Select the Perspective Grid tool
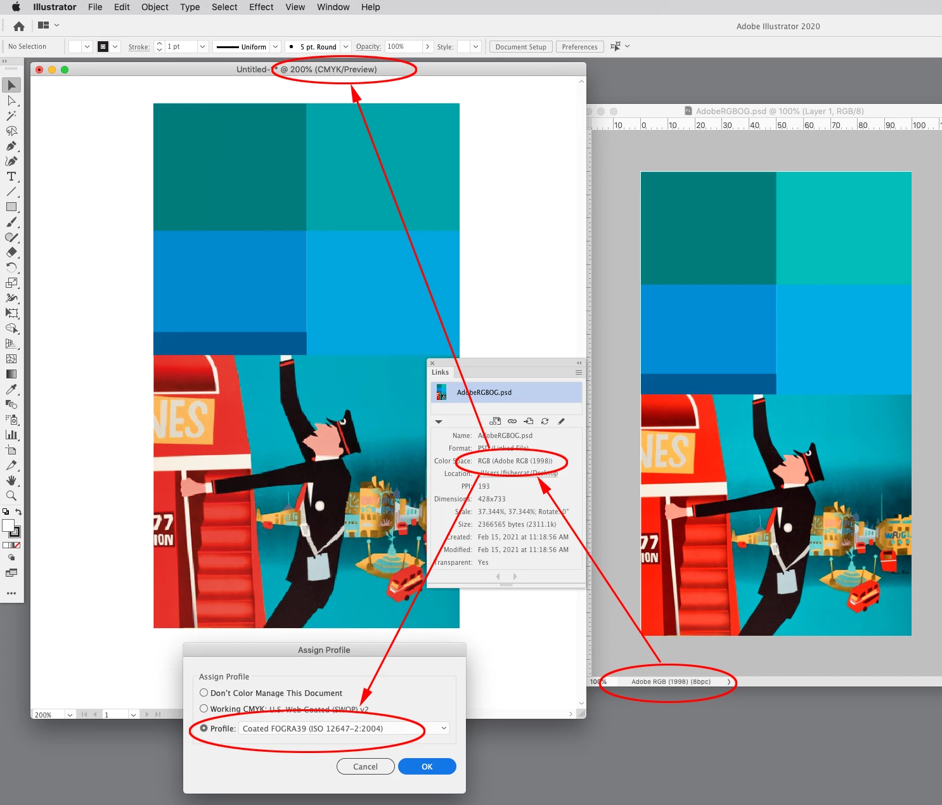This screenshot has width=942, height=805. [11, 344]
